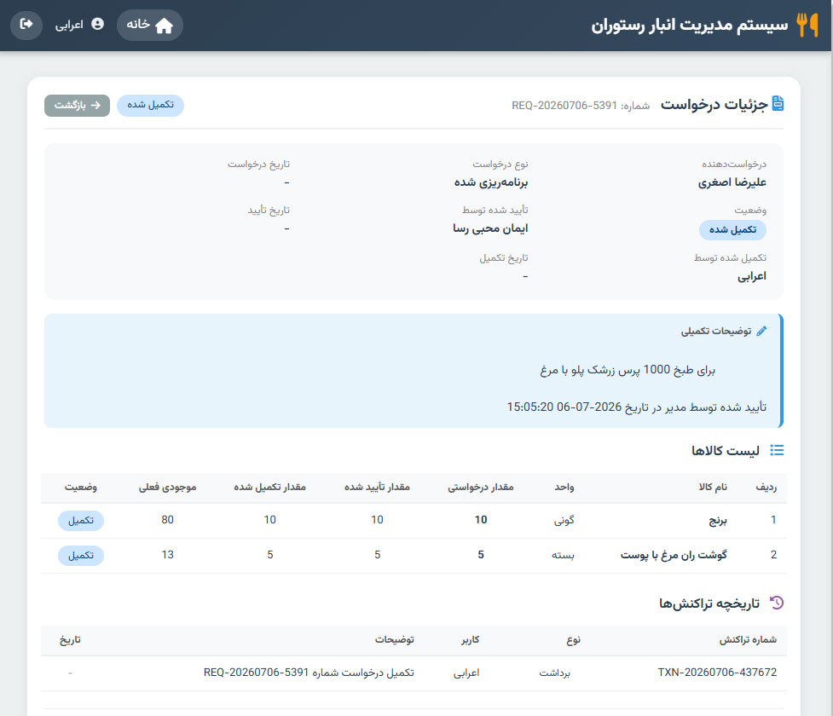Click the موجودی فعلی column header

coord(167,487)
